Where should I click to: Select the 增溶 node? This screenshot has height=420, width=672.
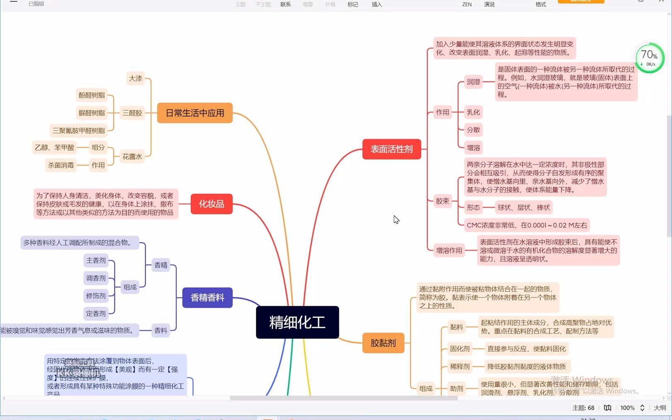pos(473,148)
